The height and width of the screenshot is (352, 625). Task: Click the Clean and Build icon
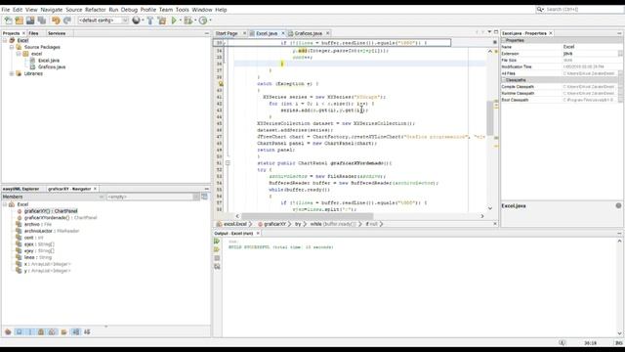pyautogui.click(x=162, y=21)
